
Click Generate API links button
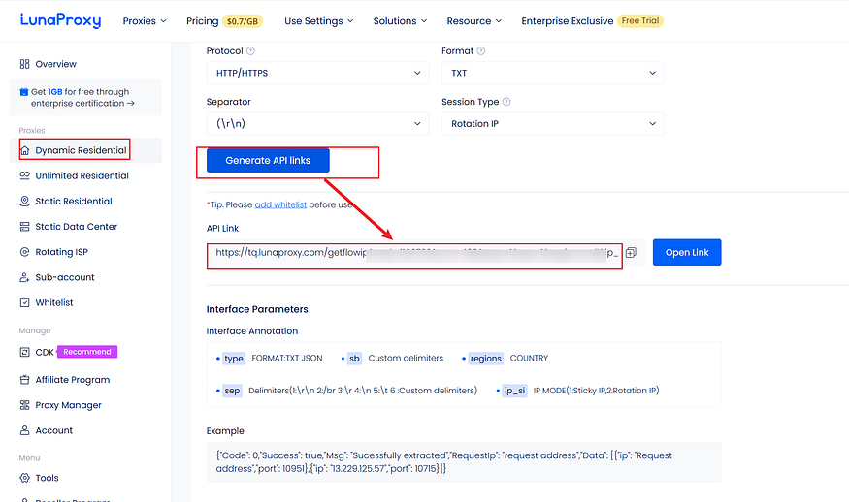point(268,161)
